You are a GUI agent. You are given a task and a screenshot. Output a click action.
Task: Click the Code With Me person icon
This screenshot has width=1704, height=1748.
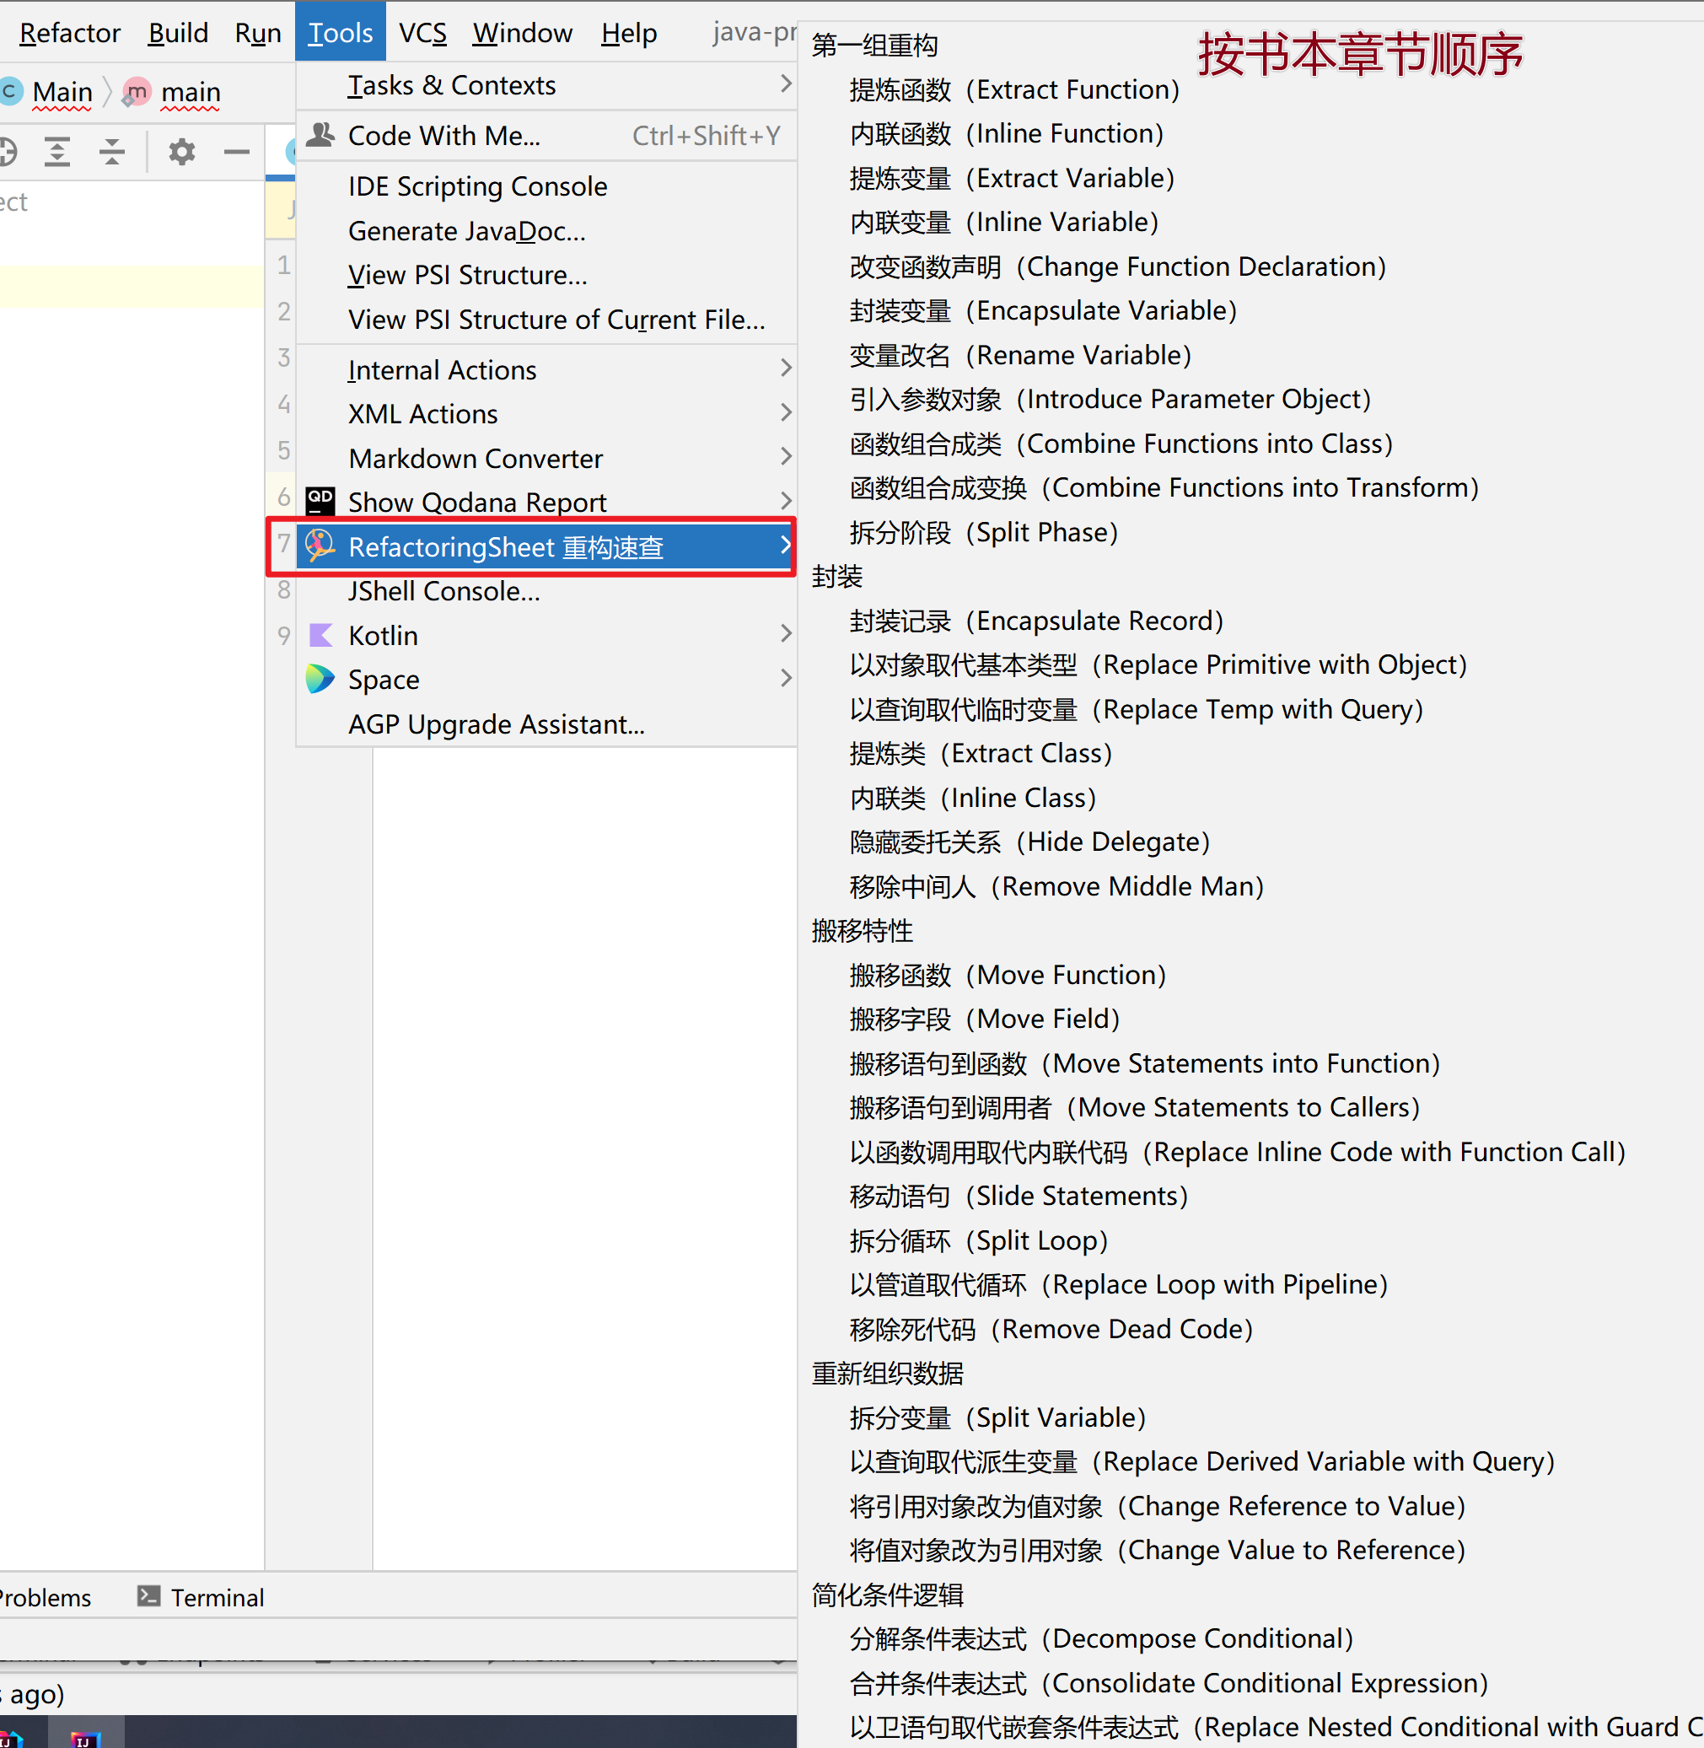(x=320, y=135)
